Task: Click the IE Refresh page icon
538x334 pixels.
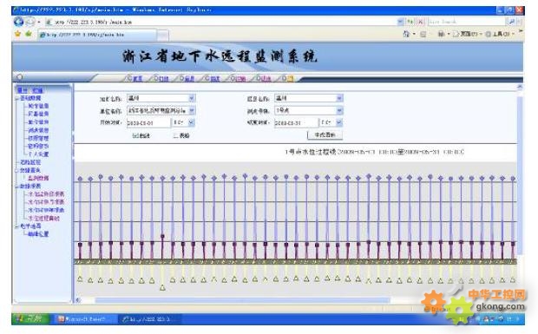Action: (410, 22)
